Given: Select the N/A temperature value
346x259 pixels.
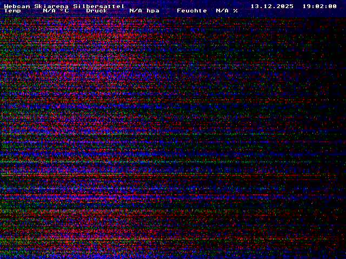Looking at the screenshot, I should pos(49,11).
